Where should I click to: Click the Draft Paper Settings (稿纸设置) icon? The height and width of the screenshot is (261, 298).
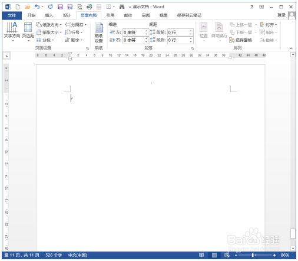pos(99,32)
